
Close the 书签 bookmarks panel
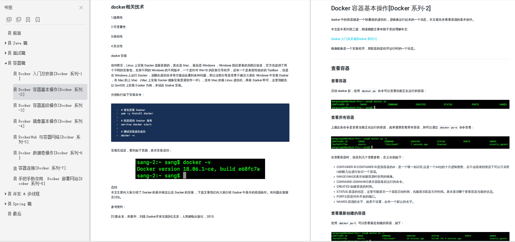pos(81,8)
